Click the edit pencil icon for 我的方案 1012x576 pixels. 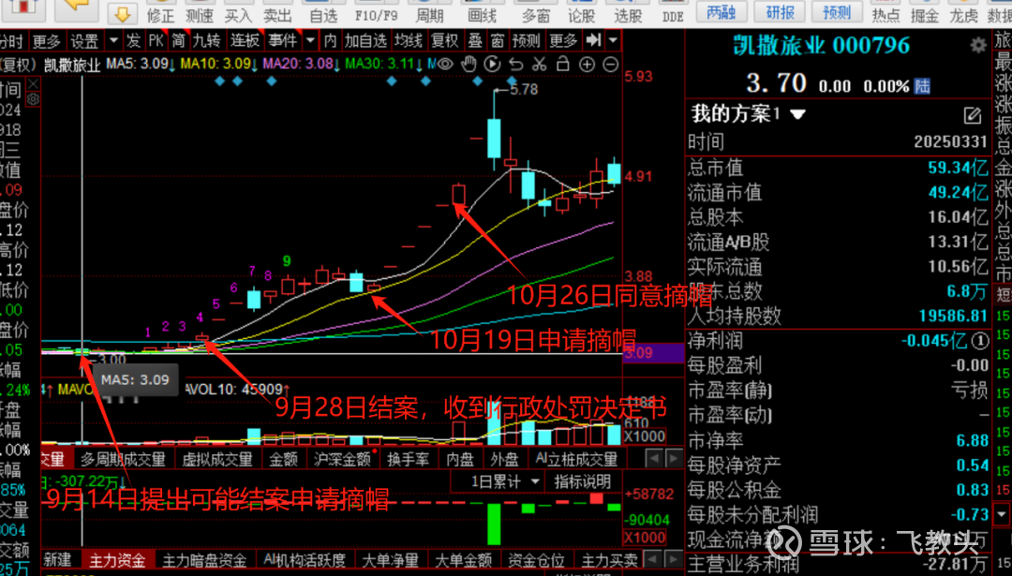point(972,115)
